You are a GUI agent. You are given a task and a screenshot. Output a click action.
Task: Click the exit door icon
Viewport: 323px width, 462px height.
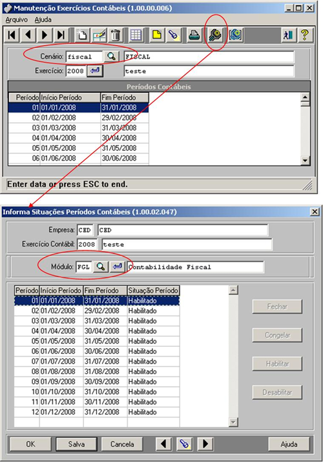coord(288,35)
